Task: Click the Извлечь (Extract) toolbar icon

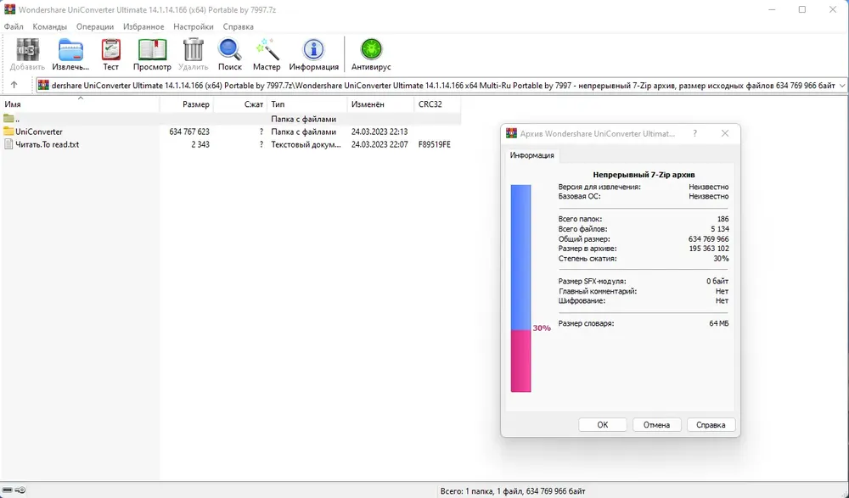Action: 70,50
